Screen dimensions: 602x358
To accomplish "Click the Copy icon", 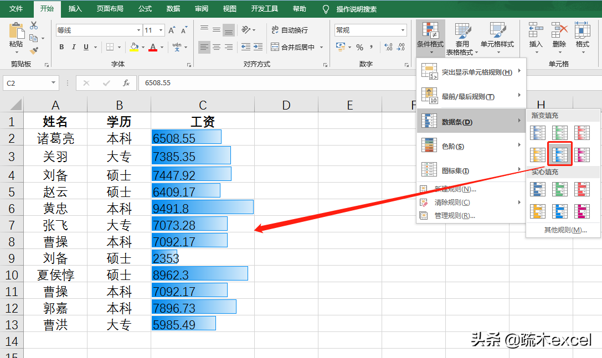I will [34, 38].
